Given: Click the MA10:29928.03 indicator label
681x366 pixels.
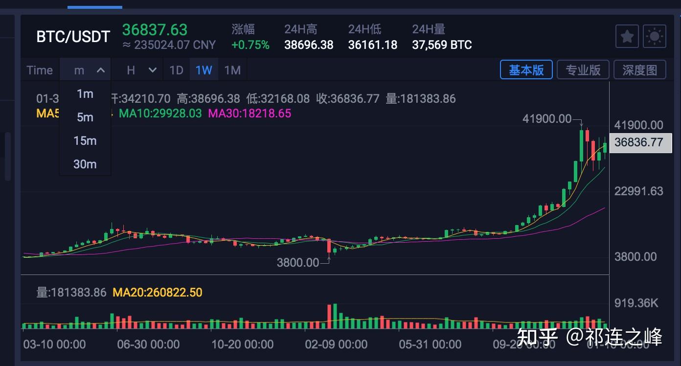Looking at the screenshot, I should [160, 114].
